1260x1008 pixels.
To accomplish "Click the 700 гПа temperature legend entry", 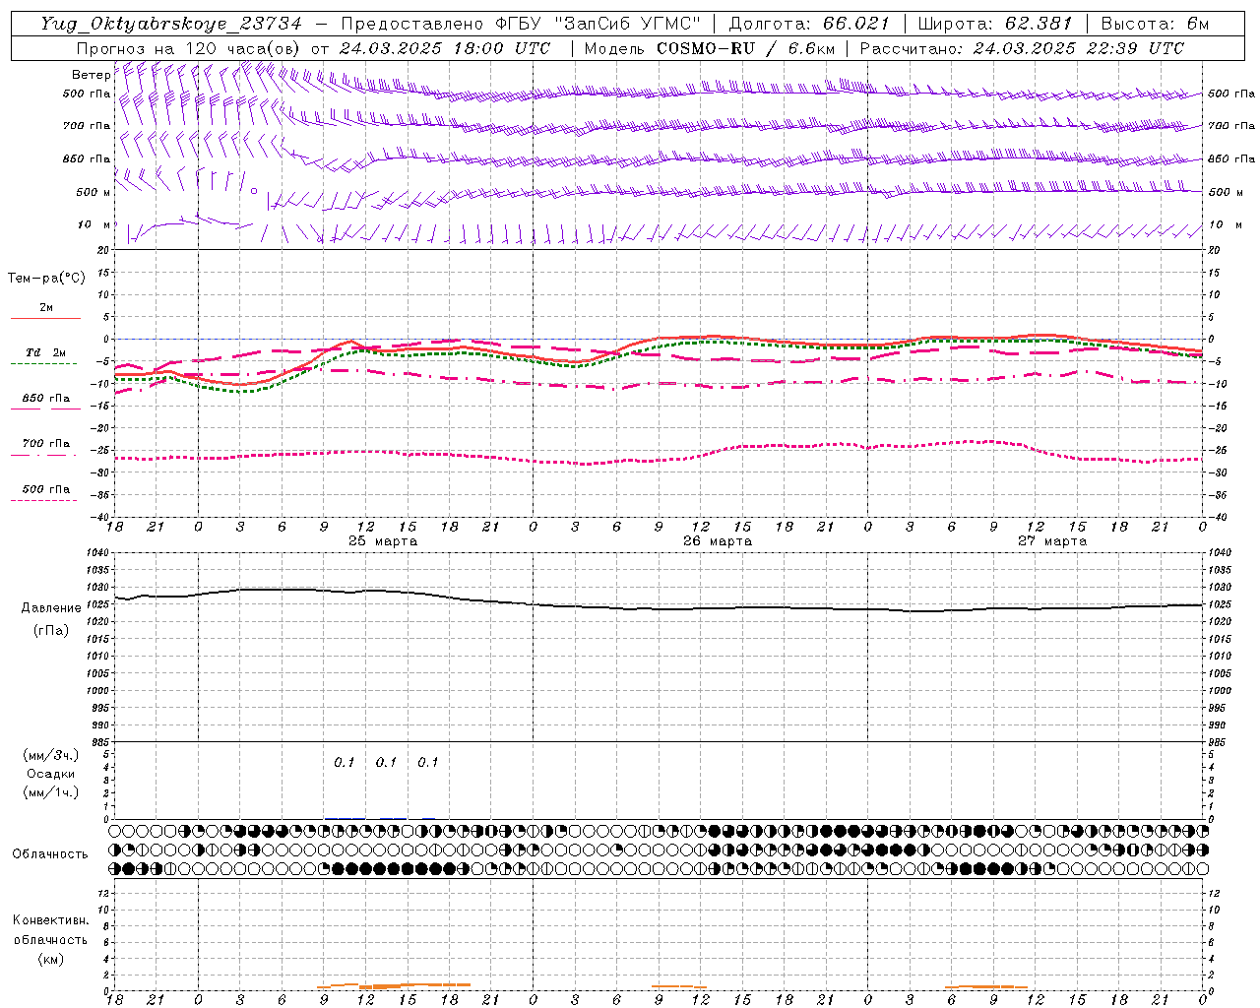I will coord(46,444).
